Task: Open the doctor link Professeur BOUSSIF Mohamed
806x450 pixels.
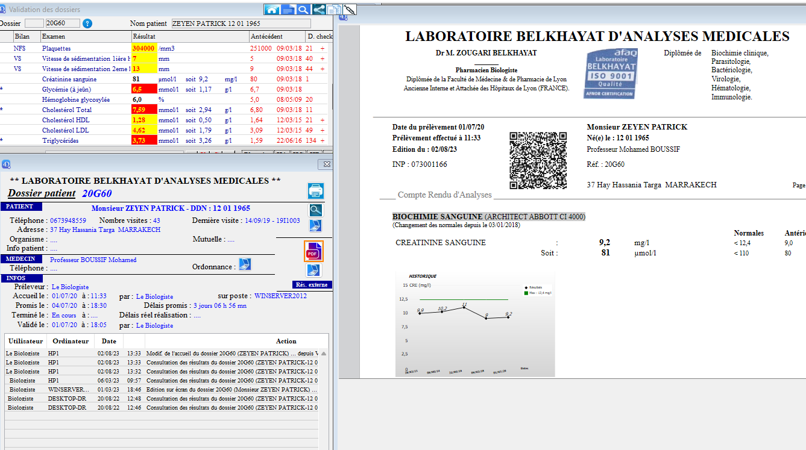Action: (93, 260)
